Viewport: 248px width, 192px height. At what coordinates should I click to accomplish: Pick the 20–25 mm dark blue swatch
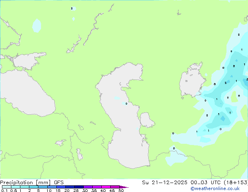70,187
